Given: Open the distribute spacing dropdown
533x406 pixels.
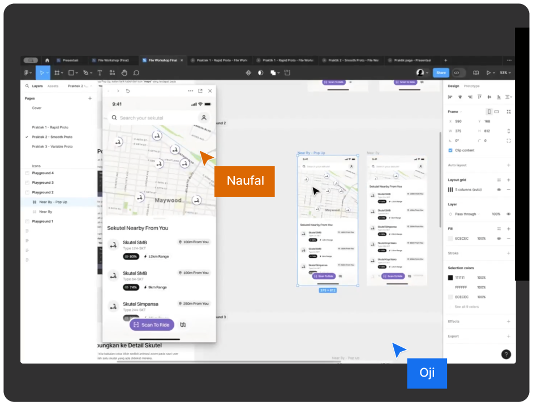Looking at the screenshot, I should pos(509,97).
